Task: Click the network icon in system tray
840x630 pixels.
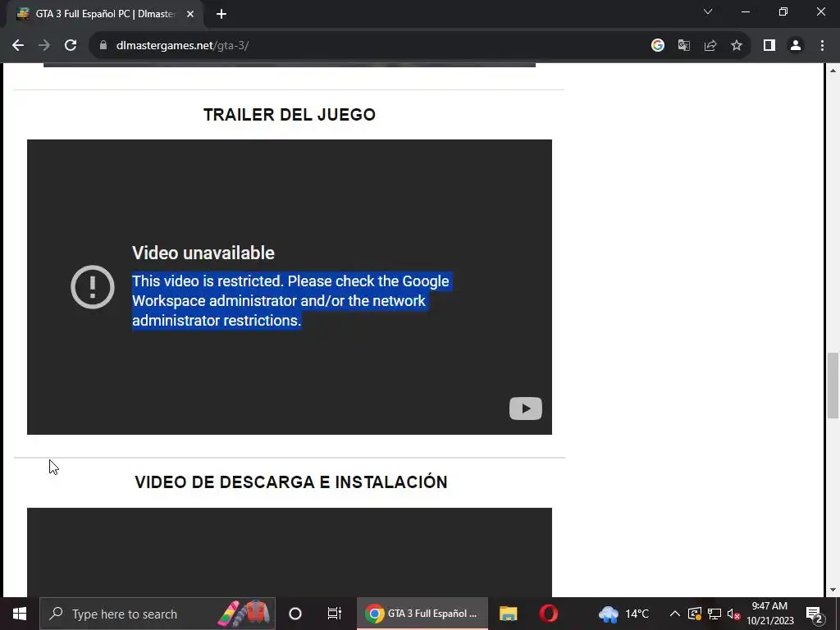Action: pyautogui.click(x=714, y=614)
